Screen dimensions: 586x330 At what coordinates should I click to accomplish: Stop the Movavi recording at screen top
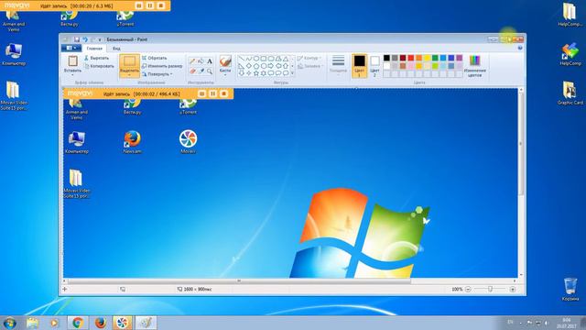click(161, 5)
